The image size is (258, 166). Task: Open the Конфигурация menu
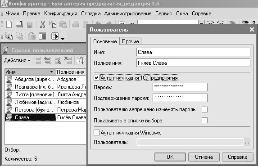tap(61, 13)
